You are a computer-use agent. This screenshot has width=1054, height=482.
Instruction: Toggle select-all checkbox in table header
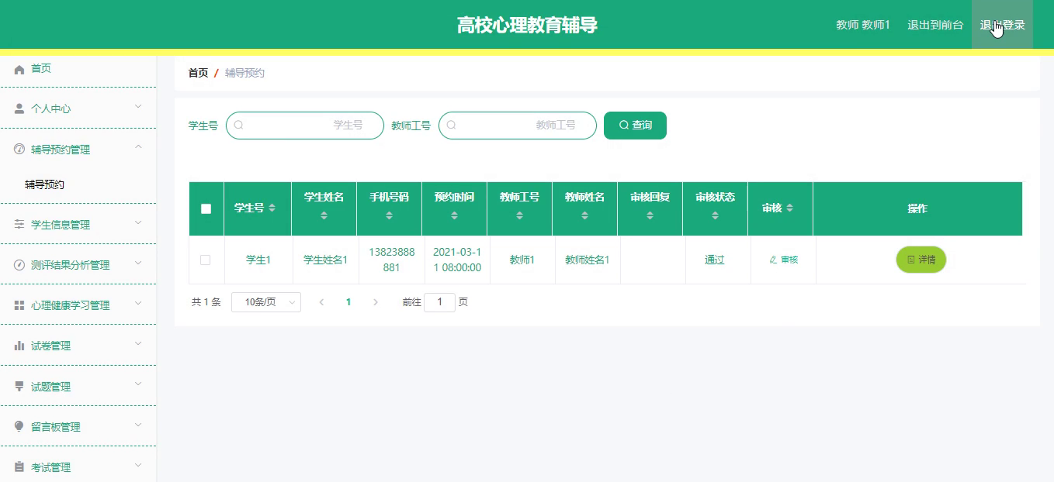[206, 208]
